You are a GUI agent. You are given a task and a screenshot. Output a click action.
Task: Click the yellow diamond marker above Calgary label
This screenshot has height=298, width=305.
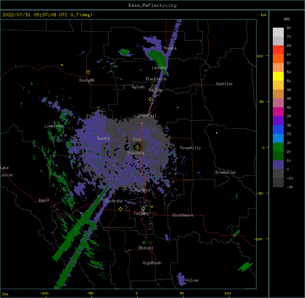pyautogui.click(x=143, y=208)
